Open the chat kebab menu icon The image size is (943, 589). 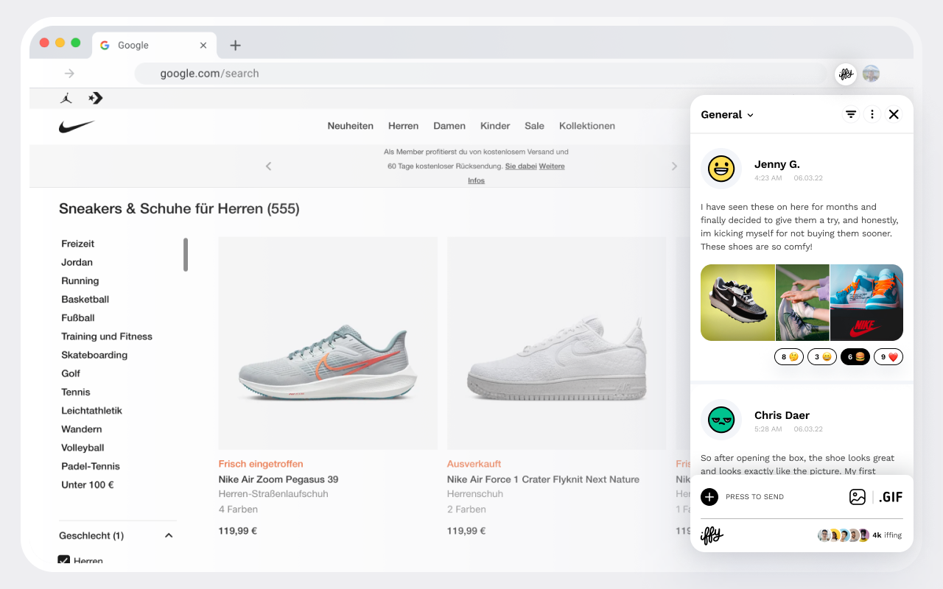pyautogui.click(x=872, y=114)
